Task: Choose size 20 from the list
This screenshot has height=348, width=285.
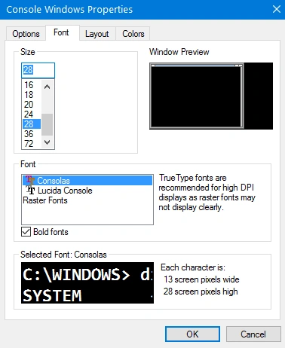Action: pyautogui.click(x=32, y=105)
